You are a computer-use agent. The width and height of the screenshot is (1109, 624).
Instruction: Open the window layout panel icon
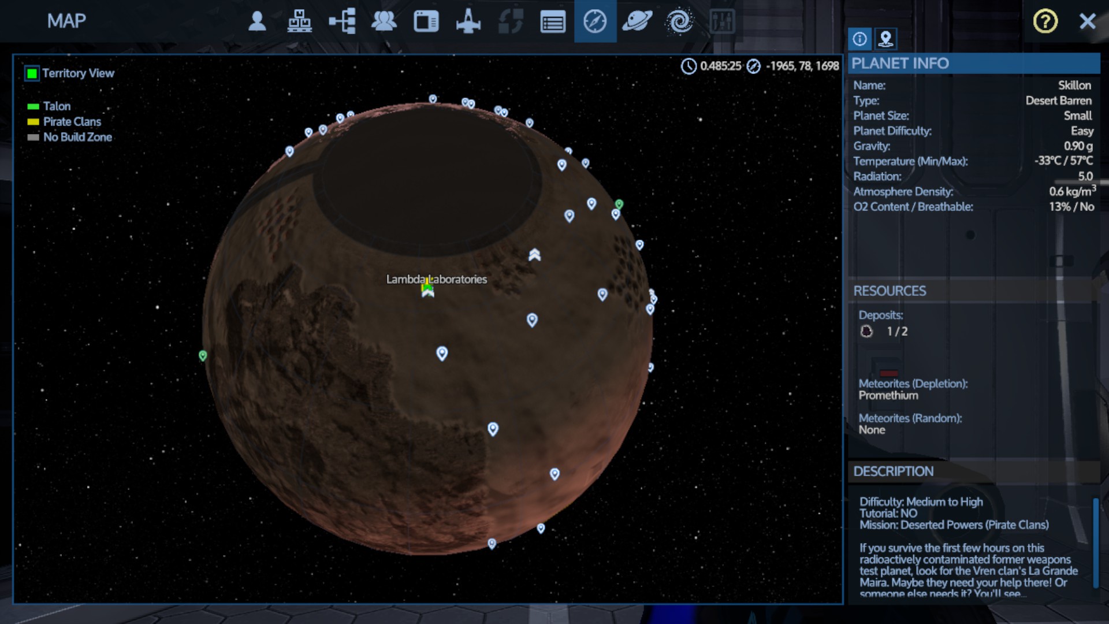[x=426, y=21]
